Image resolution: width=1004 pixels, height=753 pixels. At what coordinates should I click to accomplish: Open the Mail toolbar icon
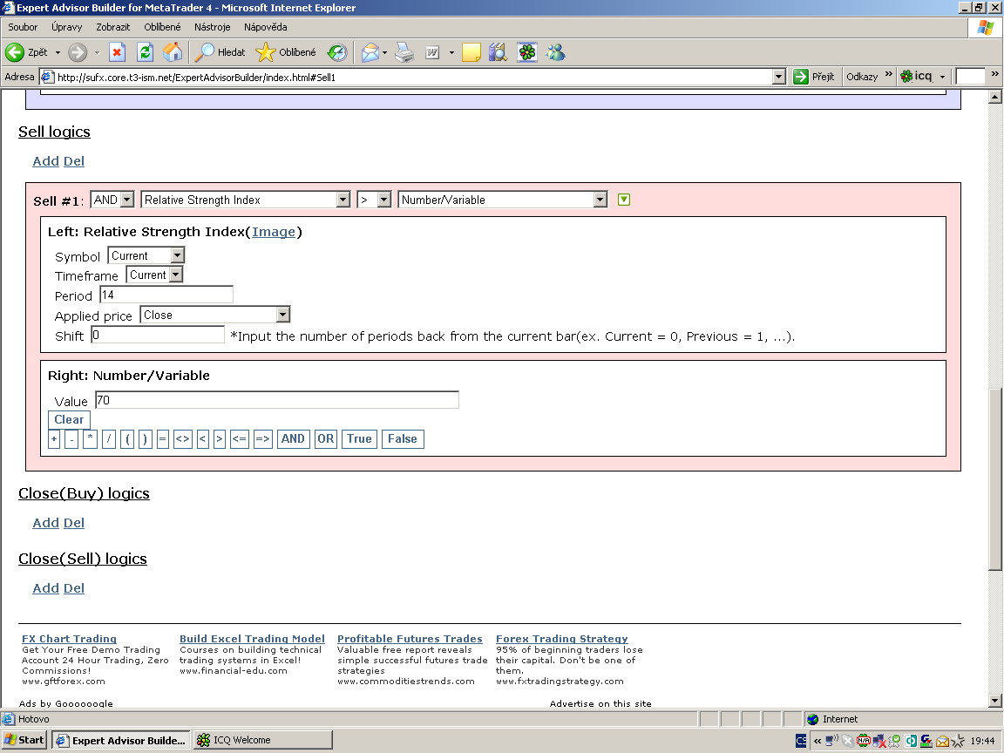[370, 52]
